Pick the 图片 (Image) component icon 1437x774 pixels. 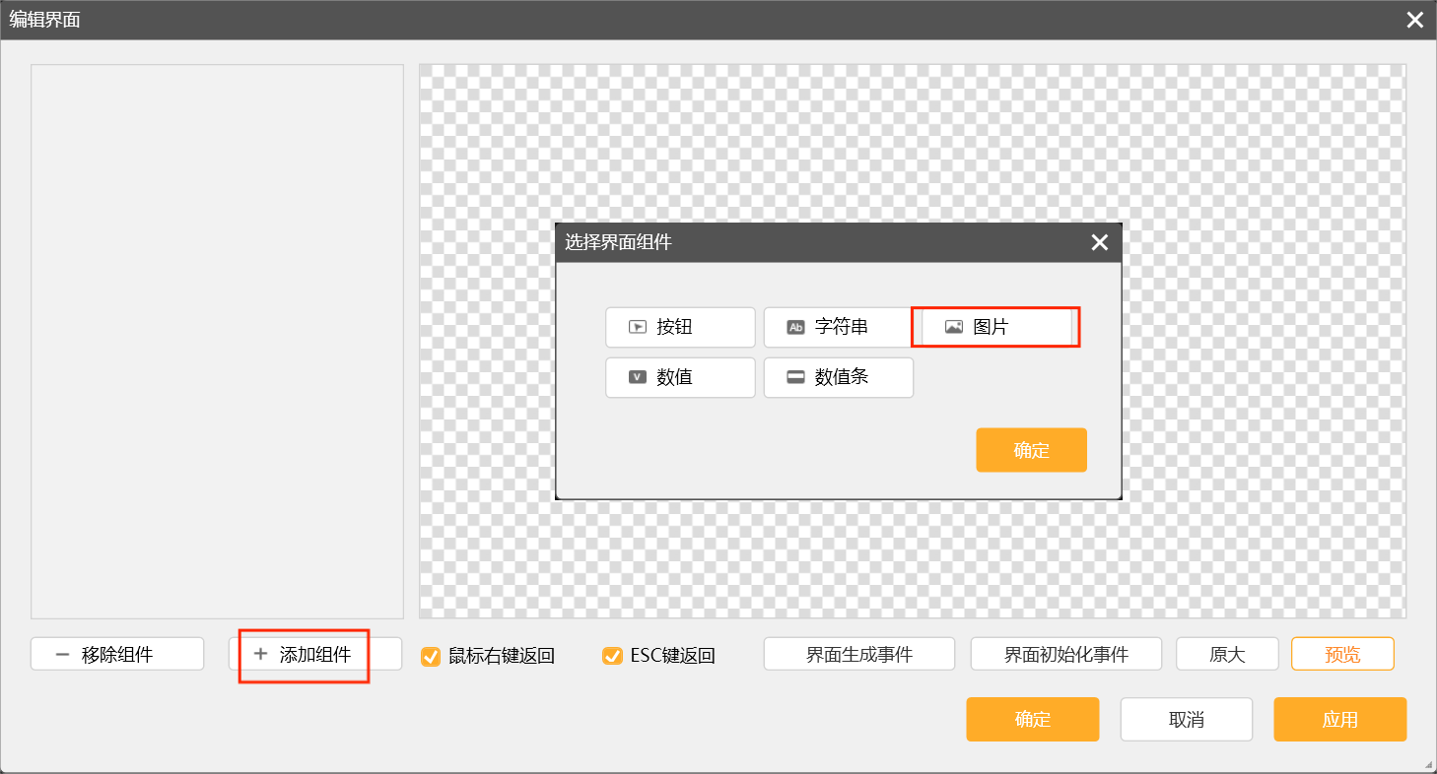(953, 327)
